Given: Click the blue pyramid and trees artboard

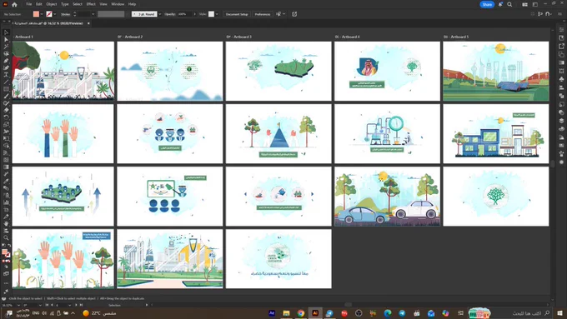Looking at the screenshot, I should [x=278, y=133].
